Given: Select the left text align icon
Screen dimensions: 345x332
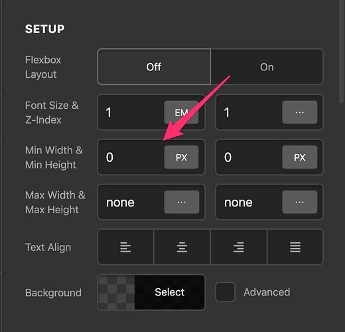Looking at the screenshot, I should coord(125,247).
